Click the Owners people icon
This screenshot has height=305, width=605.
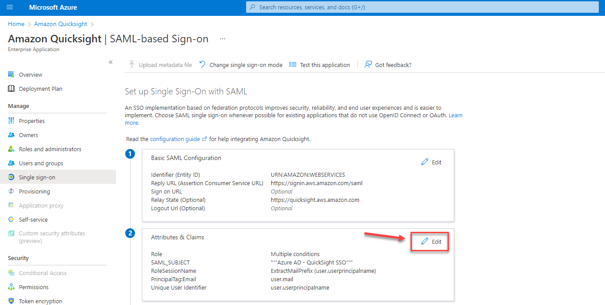(x=11, y=135)
